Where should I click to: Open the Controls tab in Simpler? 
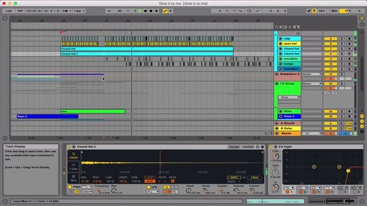(x=248, y=147)
